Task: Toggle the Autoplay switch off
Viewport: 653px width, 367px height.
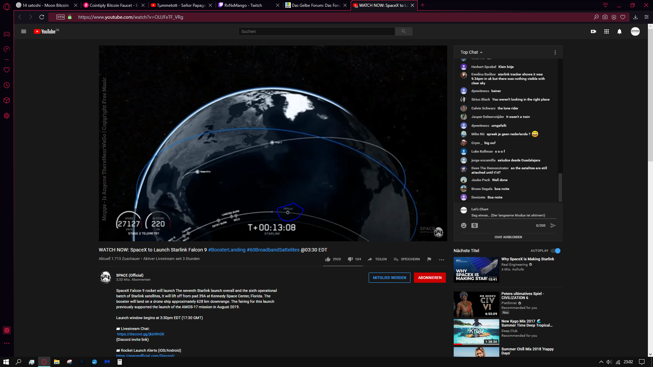Action: point(556,251)
